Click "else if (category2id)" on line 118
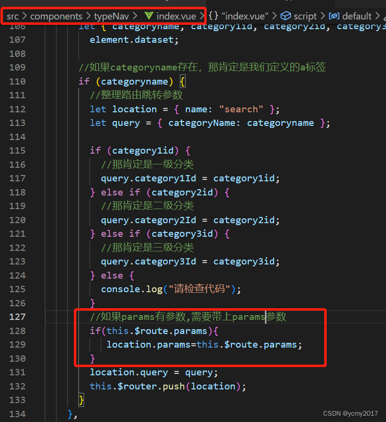This screenshot has width=386, height=422. 159,193
